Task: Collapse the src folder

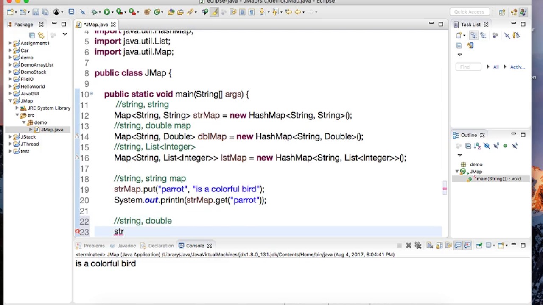Action: 17,115
